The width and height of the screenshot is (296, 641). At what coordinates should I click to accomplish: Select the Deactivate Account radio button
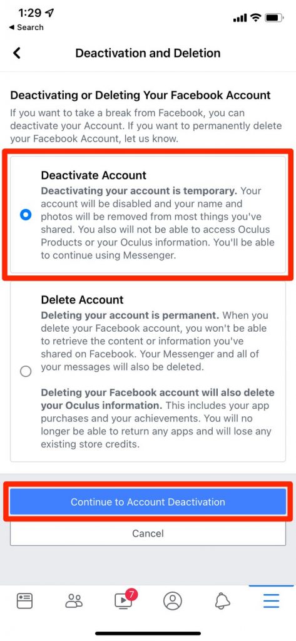click(26, 214)
